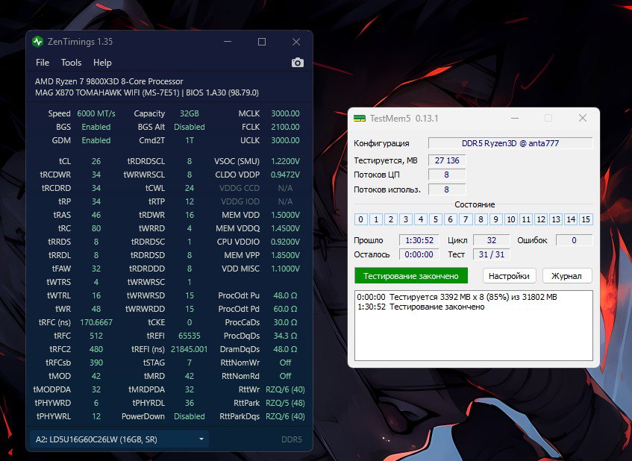632x461 pixels.
Task: Click the Цикл value 32 field
Action: (491, 240)
